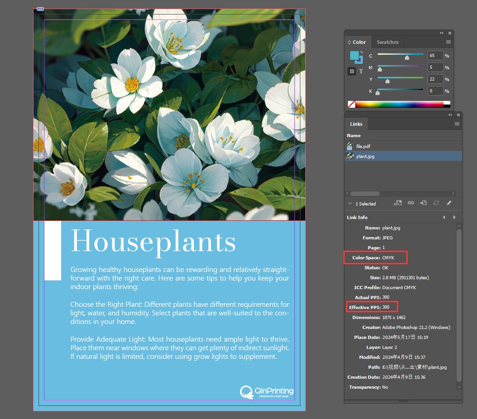Viewport: 477px width, 419px height.
Task: Close the Color panel
Action: click(450, 33)
